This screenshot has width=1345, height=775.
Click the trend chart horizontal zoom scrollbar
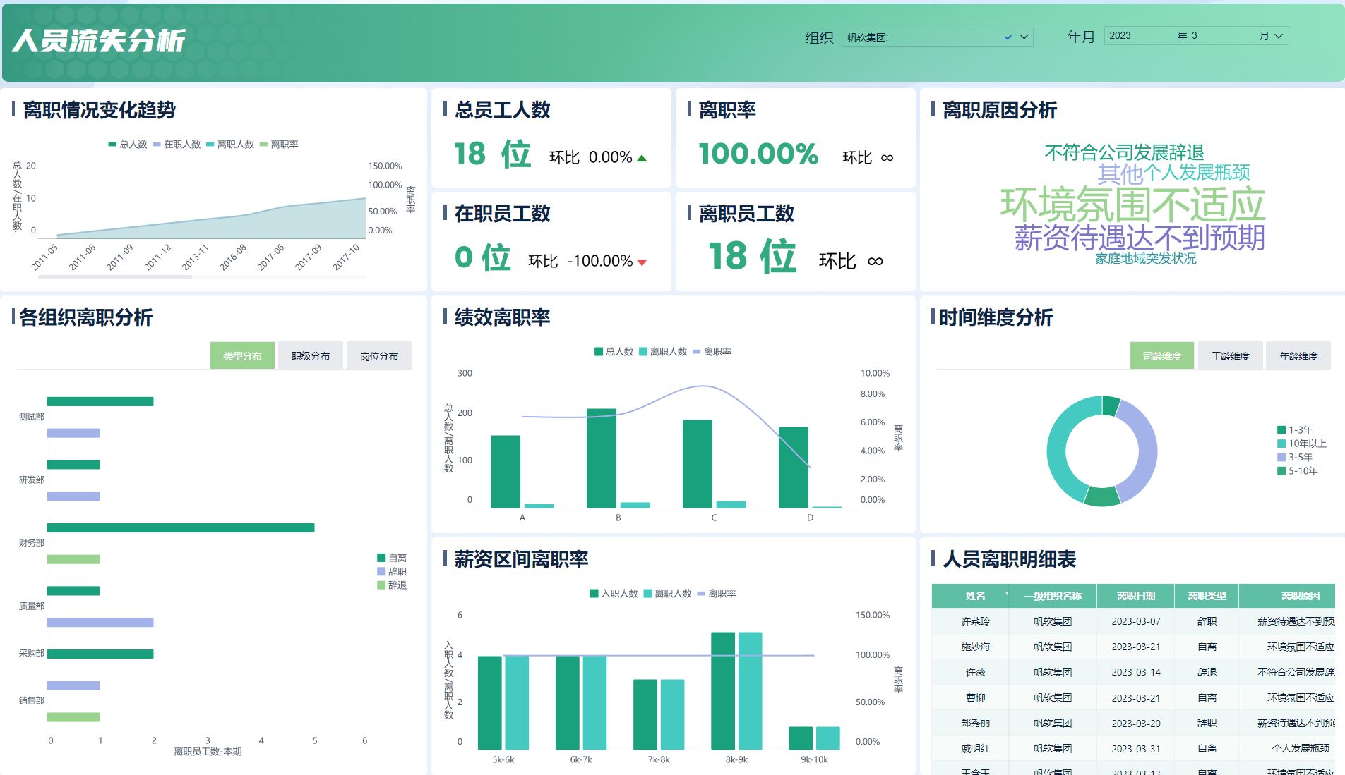[x=115, y=278]
